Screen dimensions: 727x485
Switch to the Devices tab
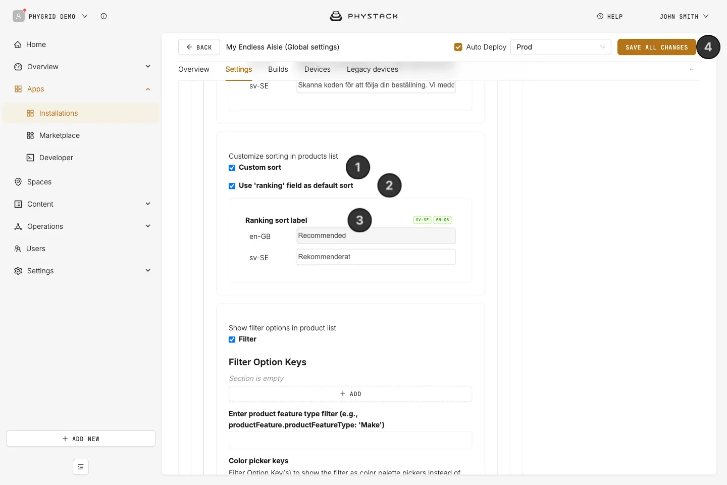coord(318,69)
